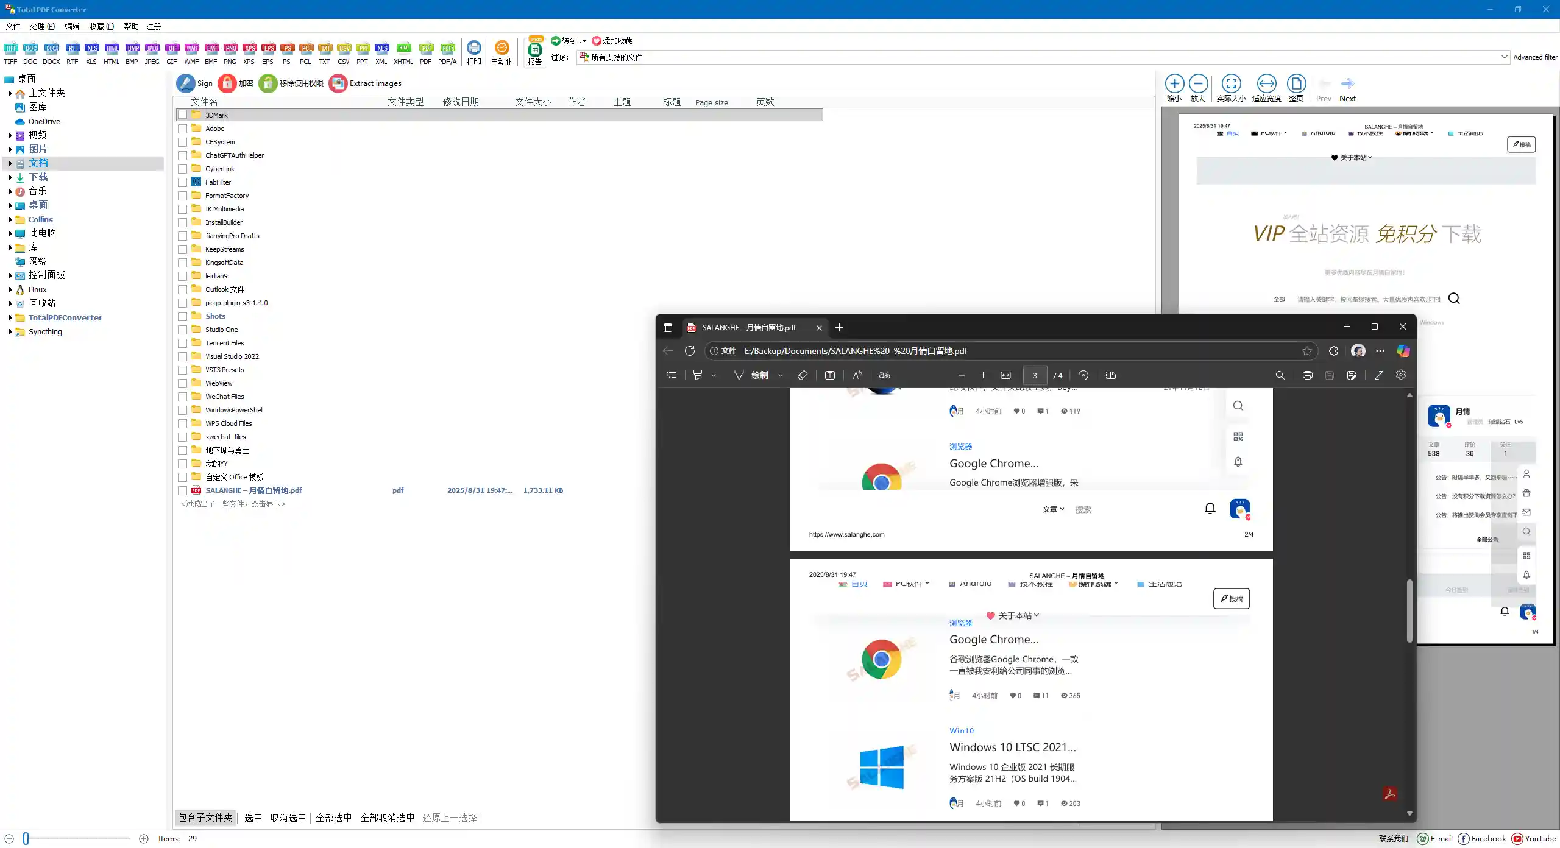Open the 绘制 pen options dropdown
The height and width of the screenshot is (848, 1560).
(781, 375)
